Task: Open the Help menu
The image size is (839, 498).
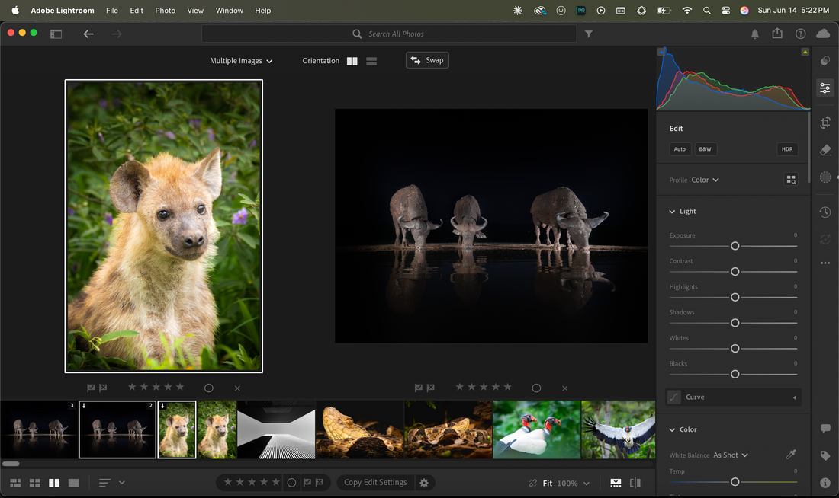Action: click(x=262, y=10)
